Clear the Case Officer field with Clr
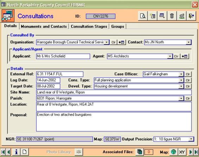Viewport: 199px width, 157px height. (188, 74)
